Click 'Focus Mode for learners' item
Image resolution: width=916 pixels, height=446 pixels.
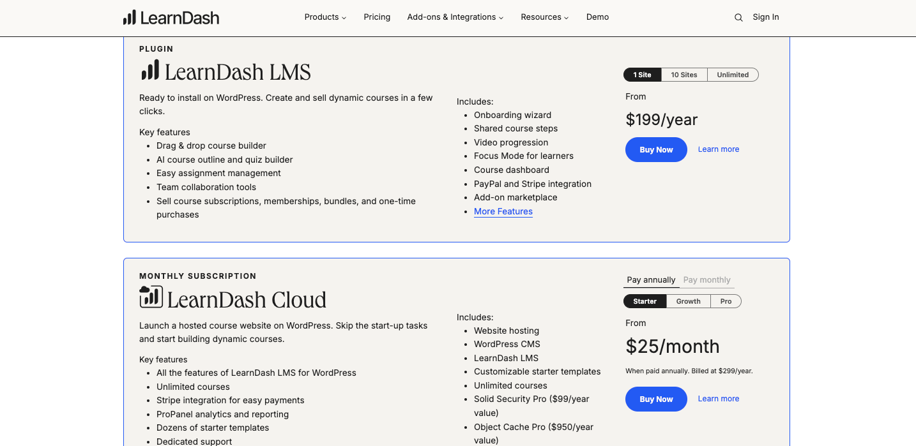(524, 156)
